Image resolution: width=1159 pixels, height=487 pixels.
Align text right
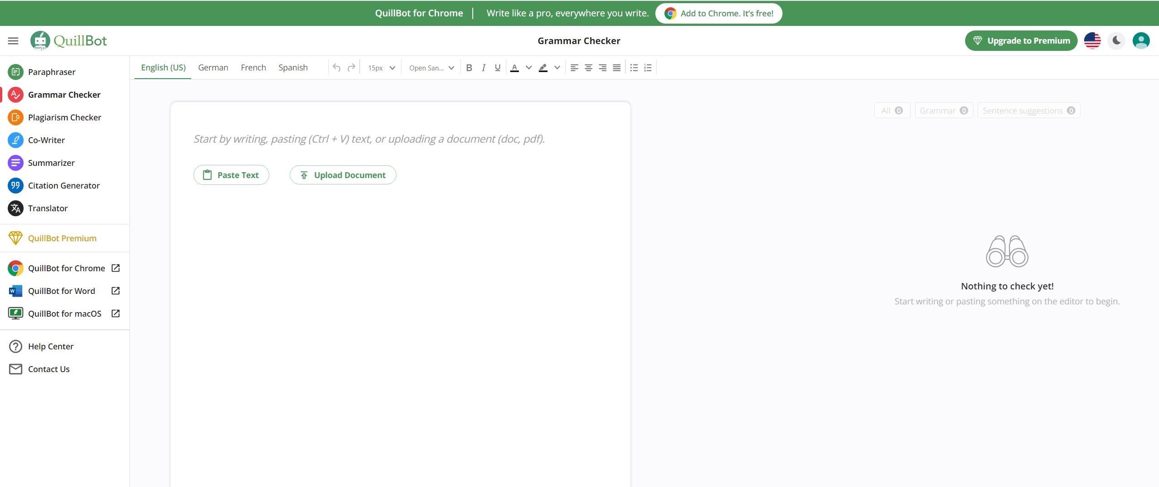coord(603,68)
